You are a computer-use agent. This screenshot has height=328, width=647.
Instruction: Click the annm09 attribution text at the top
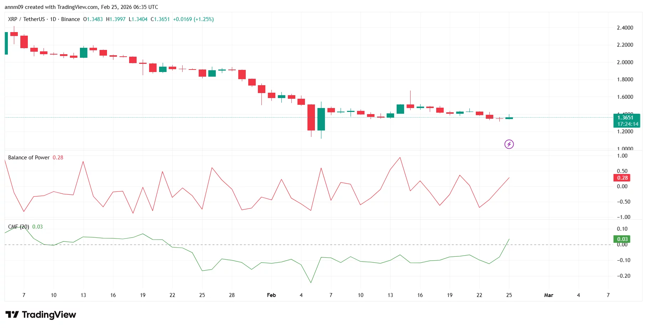[x=14, y=7]
